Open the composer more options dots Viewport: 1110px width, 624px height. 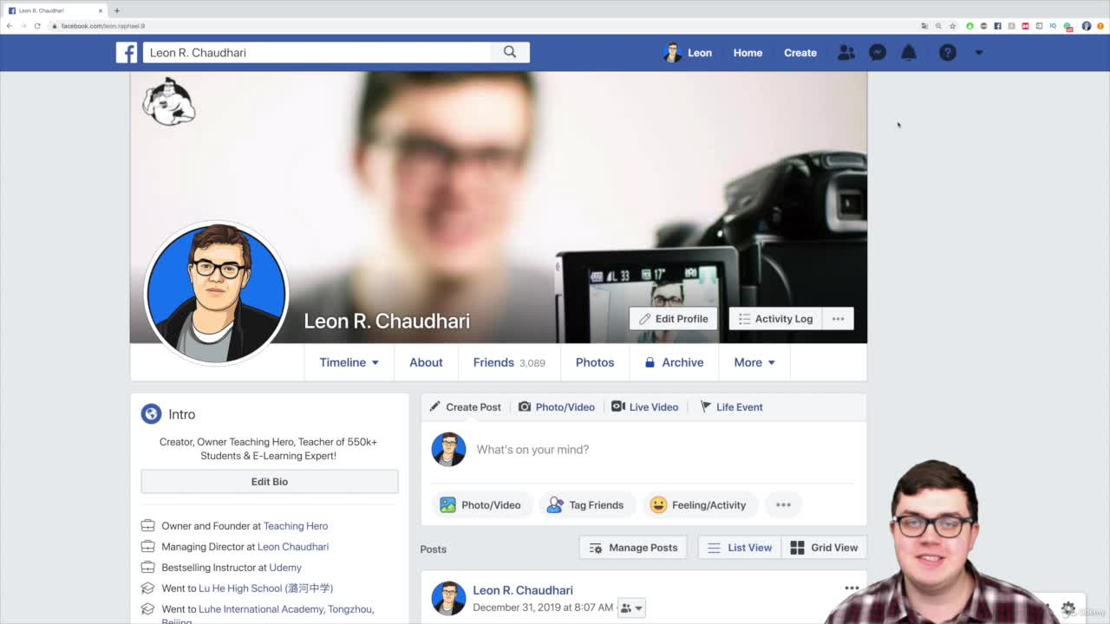coord(783,505)
